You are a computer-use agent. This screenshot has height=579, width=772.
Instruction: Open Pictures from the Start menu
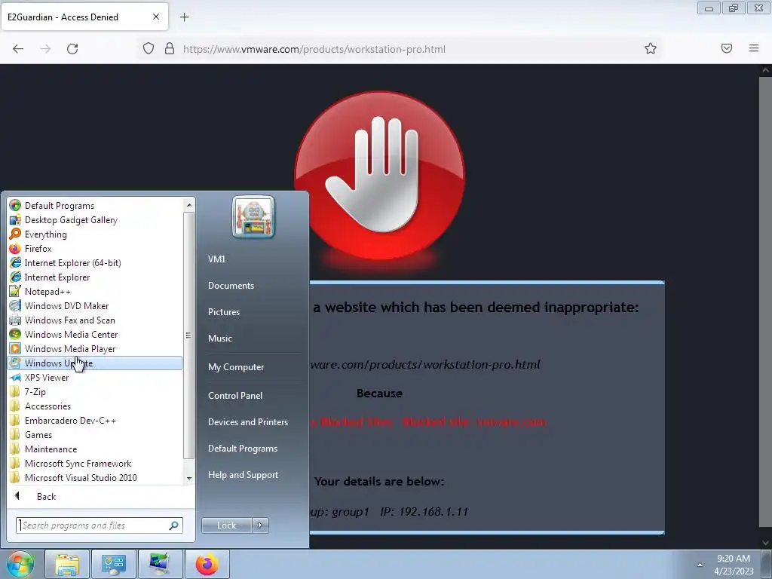223,312
